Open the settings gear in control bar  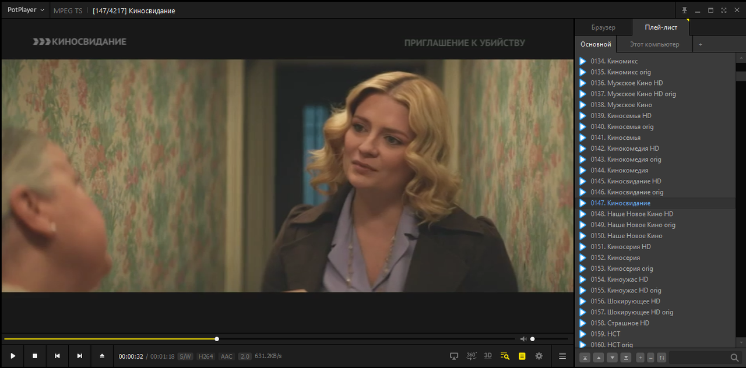tap(539, 356)
